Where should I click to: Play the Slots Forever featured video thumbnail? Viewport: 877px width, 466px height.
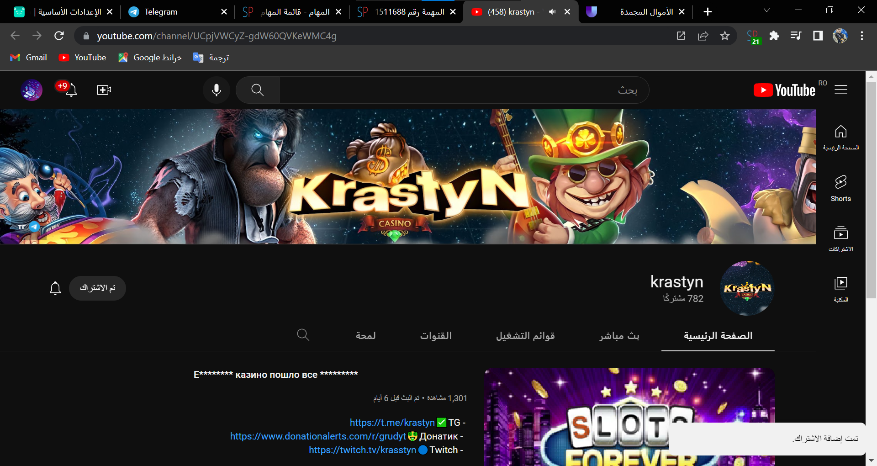pyautogui.click(x=629, y=417)
